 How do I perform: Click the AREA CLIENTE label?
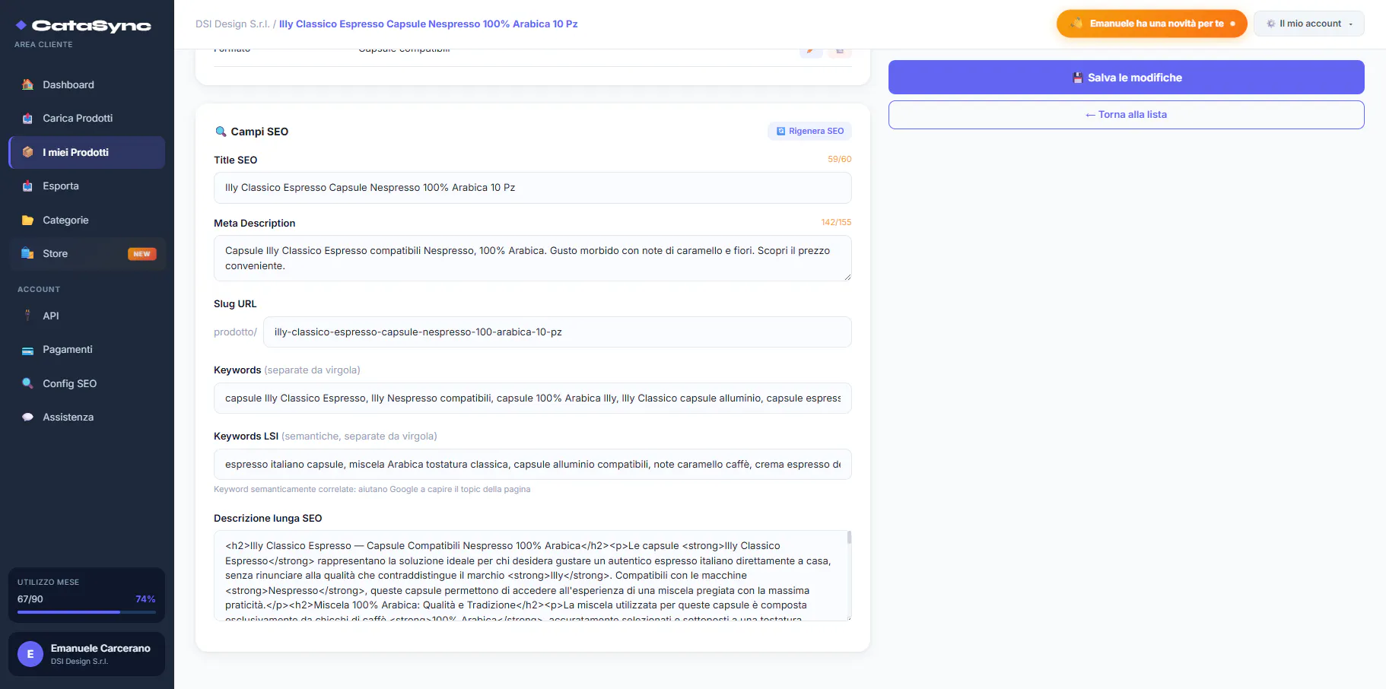pyautogui.click(x=43, y=45)
